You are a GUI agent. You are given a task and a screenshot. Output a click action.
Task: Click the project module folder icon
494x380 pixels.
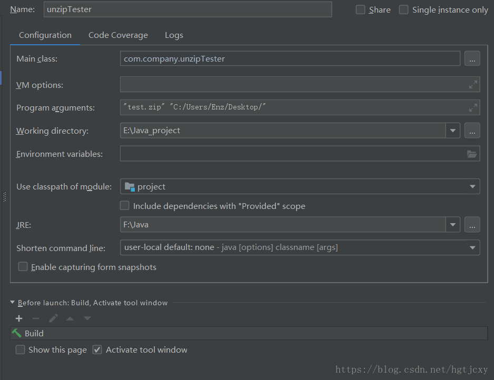tap(130, 187)
